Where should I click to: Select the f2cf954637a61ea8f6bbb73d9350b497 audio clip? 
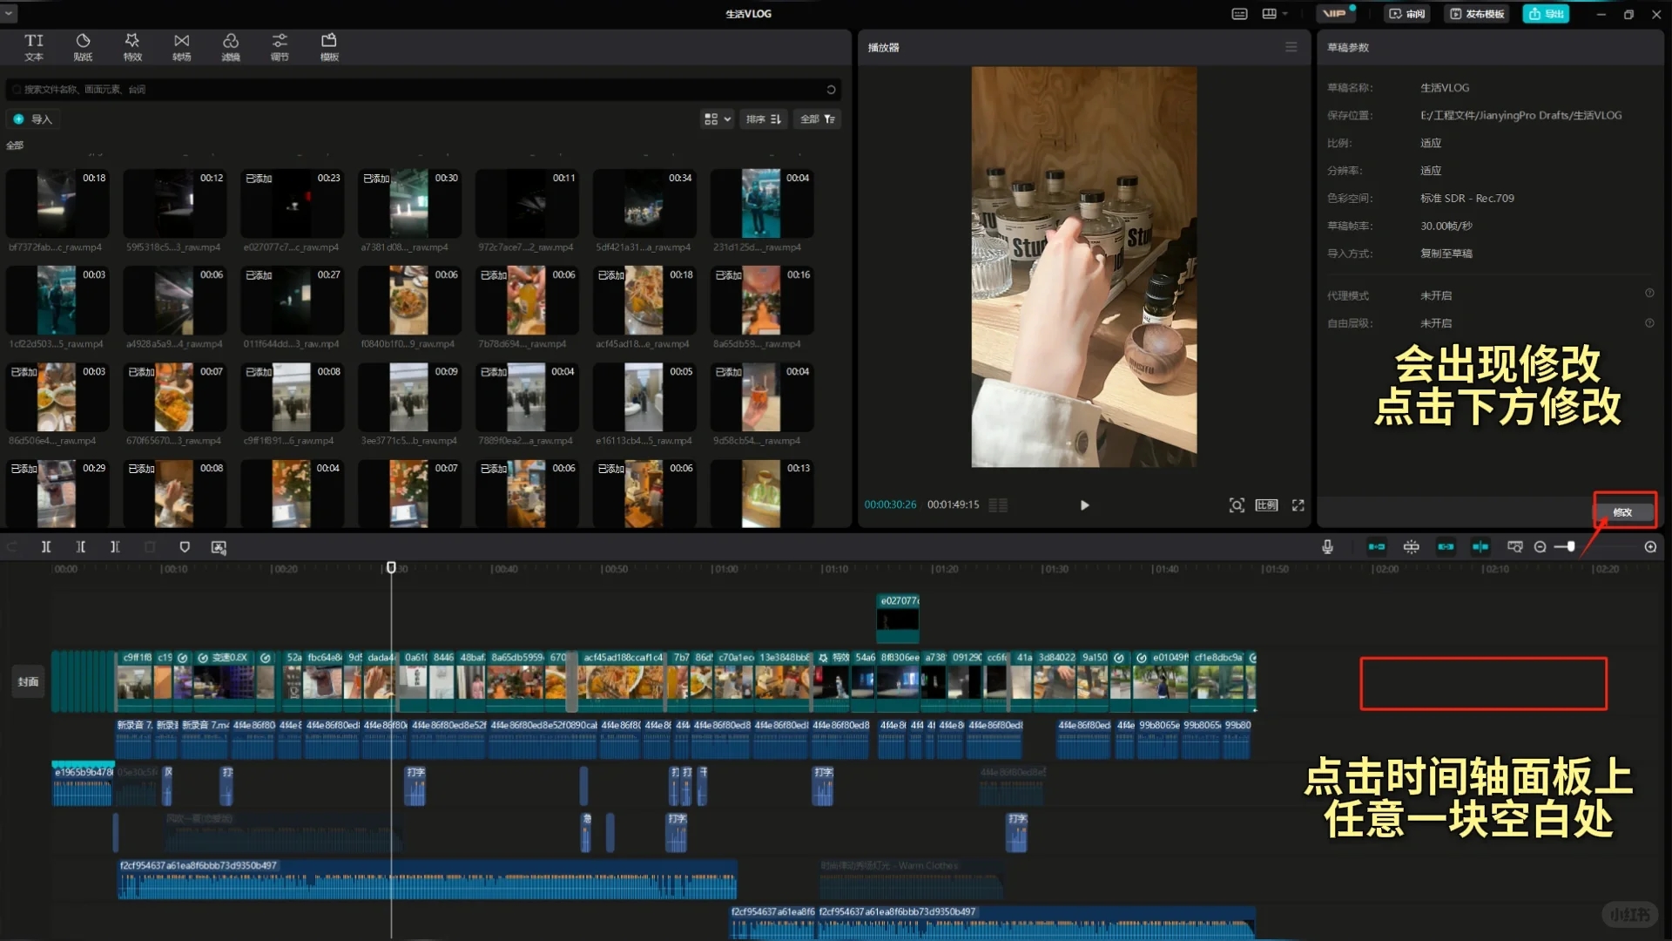[x=428, y=879]
